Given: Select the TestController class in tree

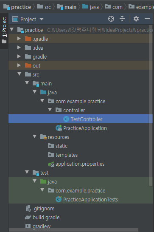Looking at the screenshot, I should pos(83,119).
